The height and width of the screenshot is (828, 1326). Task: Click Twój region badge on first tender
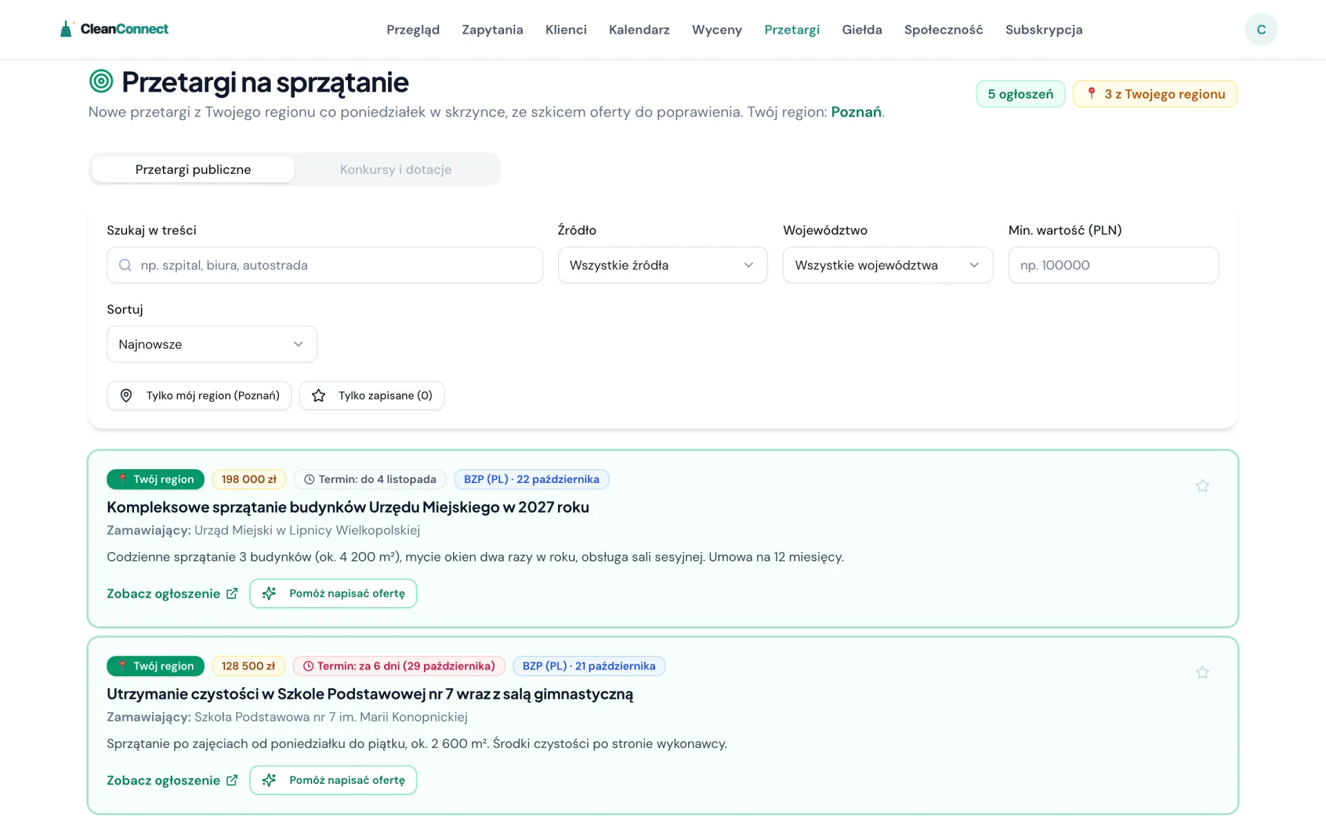(155, 480)
